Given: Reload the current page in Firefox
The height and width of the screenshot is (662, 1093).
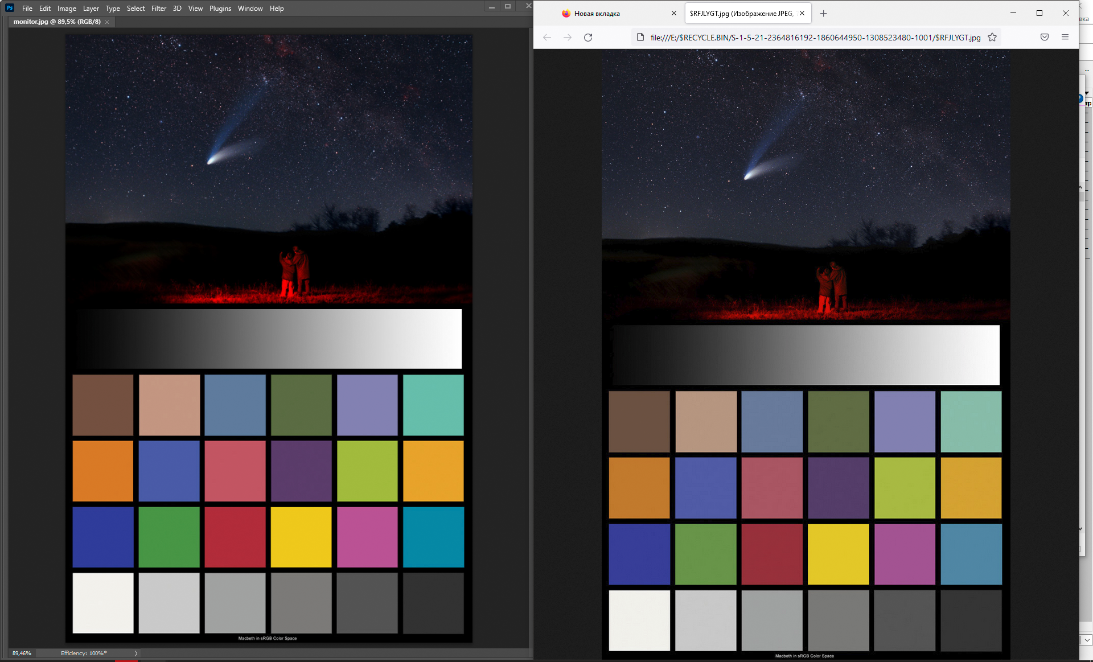Looking at the screenshot, I should pyautogui.click(x=588, y=37).
